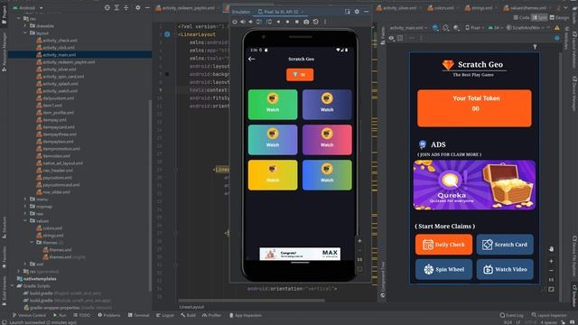
Task: Click the Expand All icon in Project panel
Action: pos(117,7)
